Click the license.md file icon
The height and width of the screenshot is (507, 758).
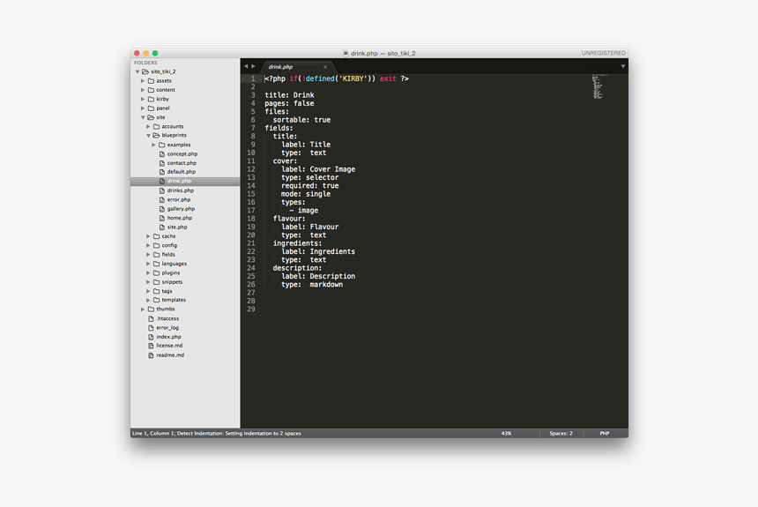[x=151, y=346]
